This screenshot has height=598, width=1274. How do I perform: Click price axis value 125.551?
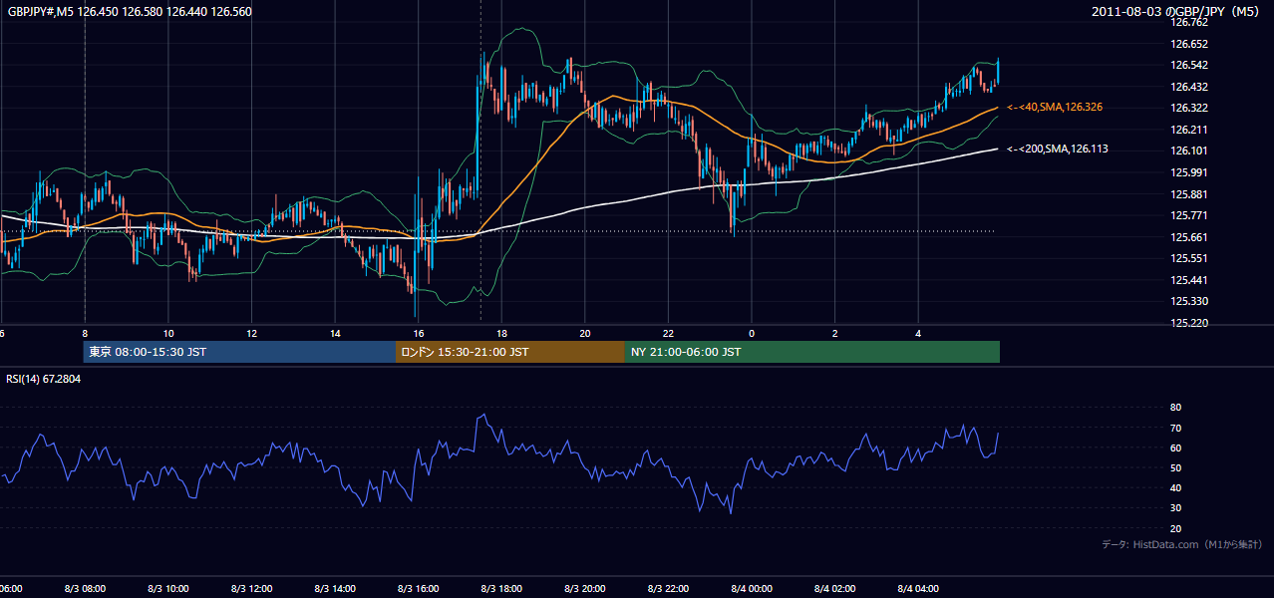[1189, 258]
